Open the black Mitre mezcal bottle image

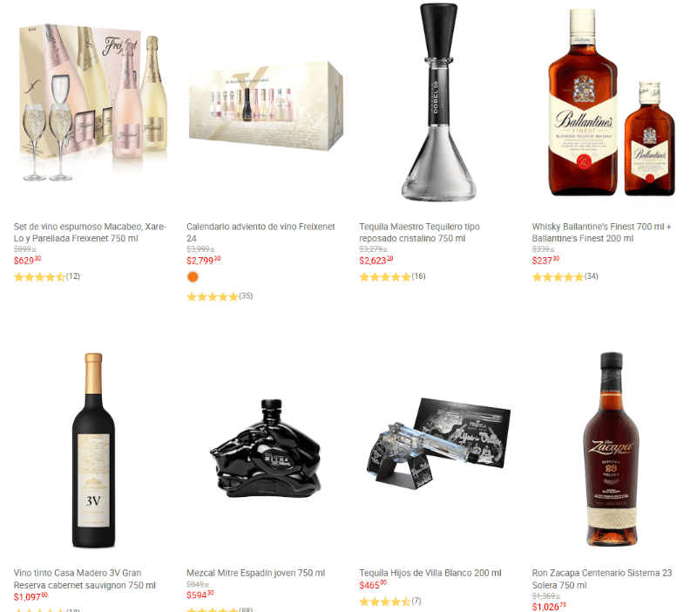[x=266, y=449]
